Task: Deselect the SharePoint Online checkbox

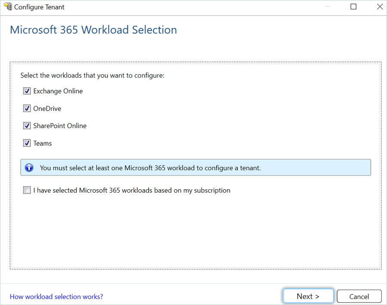Action: (27, 126)
